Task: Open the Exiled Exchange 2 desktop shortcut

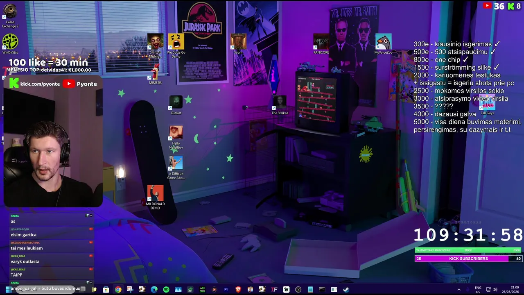Action: pos(10,16)
